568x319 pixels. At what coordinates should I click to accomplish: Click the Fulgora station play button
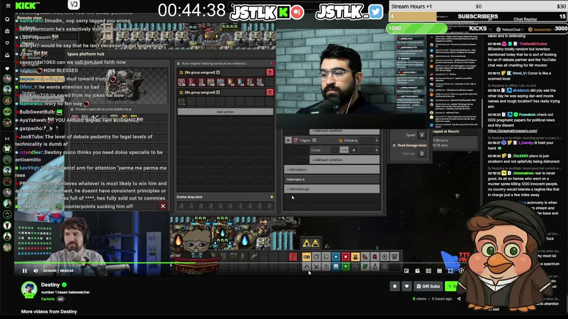tap(288, 140)
